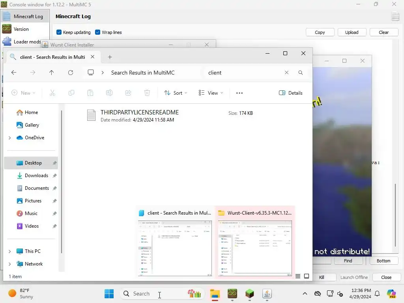The image size is (404, 303).
Task: Click the MultiMC log vertical scrollbar
Action: (x=395, y=215)
